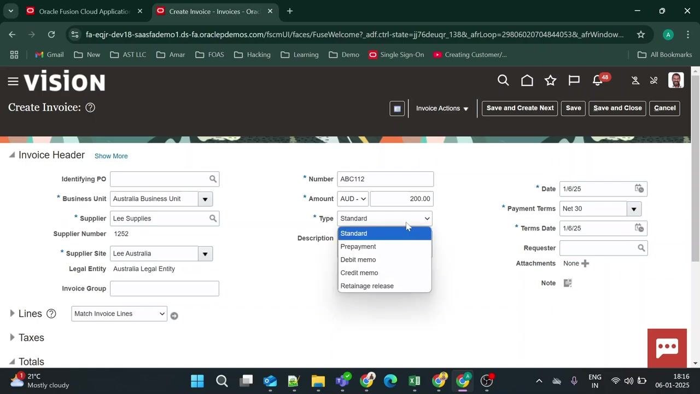Screen dimensions: 700x394
Task: Expand the Lines section
Action: tap(12, 314)
